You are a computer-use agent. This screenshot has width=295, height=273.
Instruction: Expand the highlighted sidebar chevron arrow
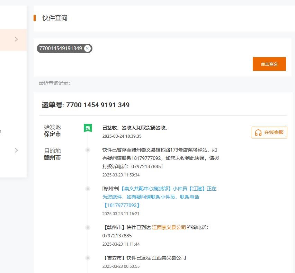pos(16,39)
